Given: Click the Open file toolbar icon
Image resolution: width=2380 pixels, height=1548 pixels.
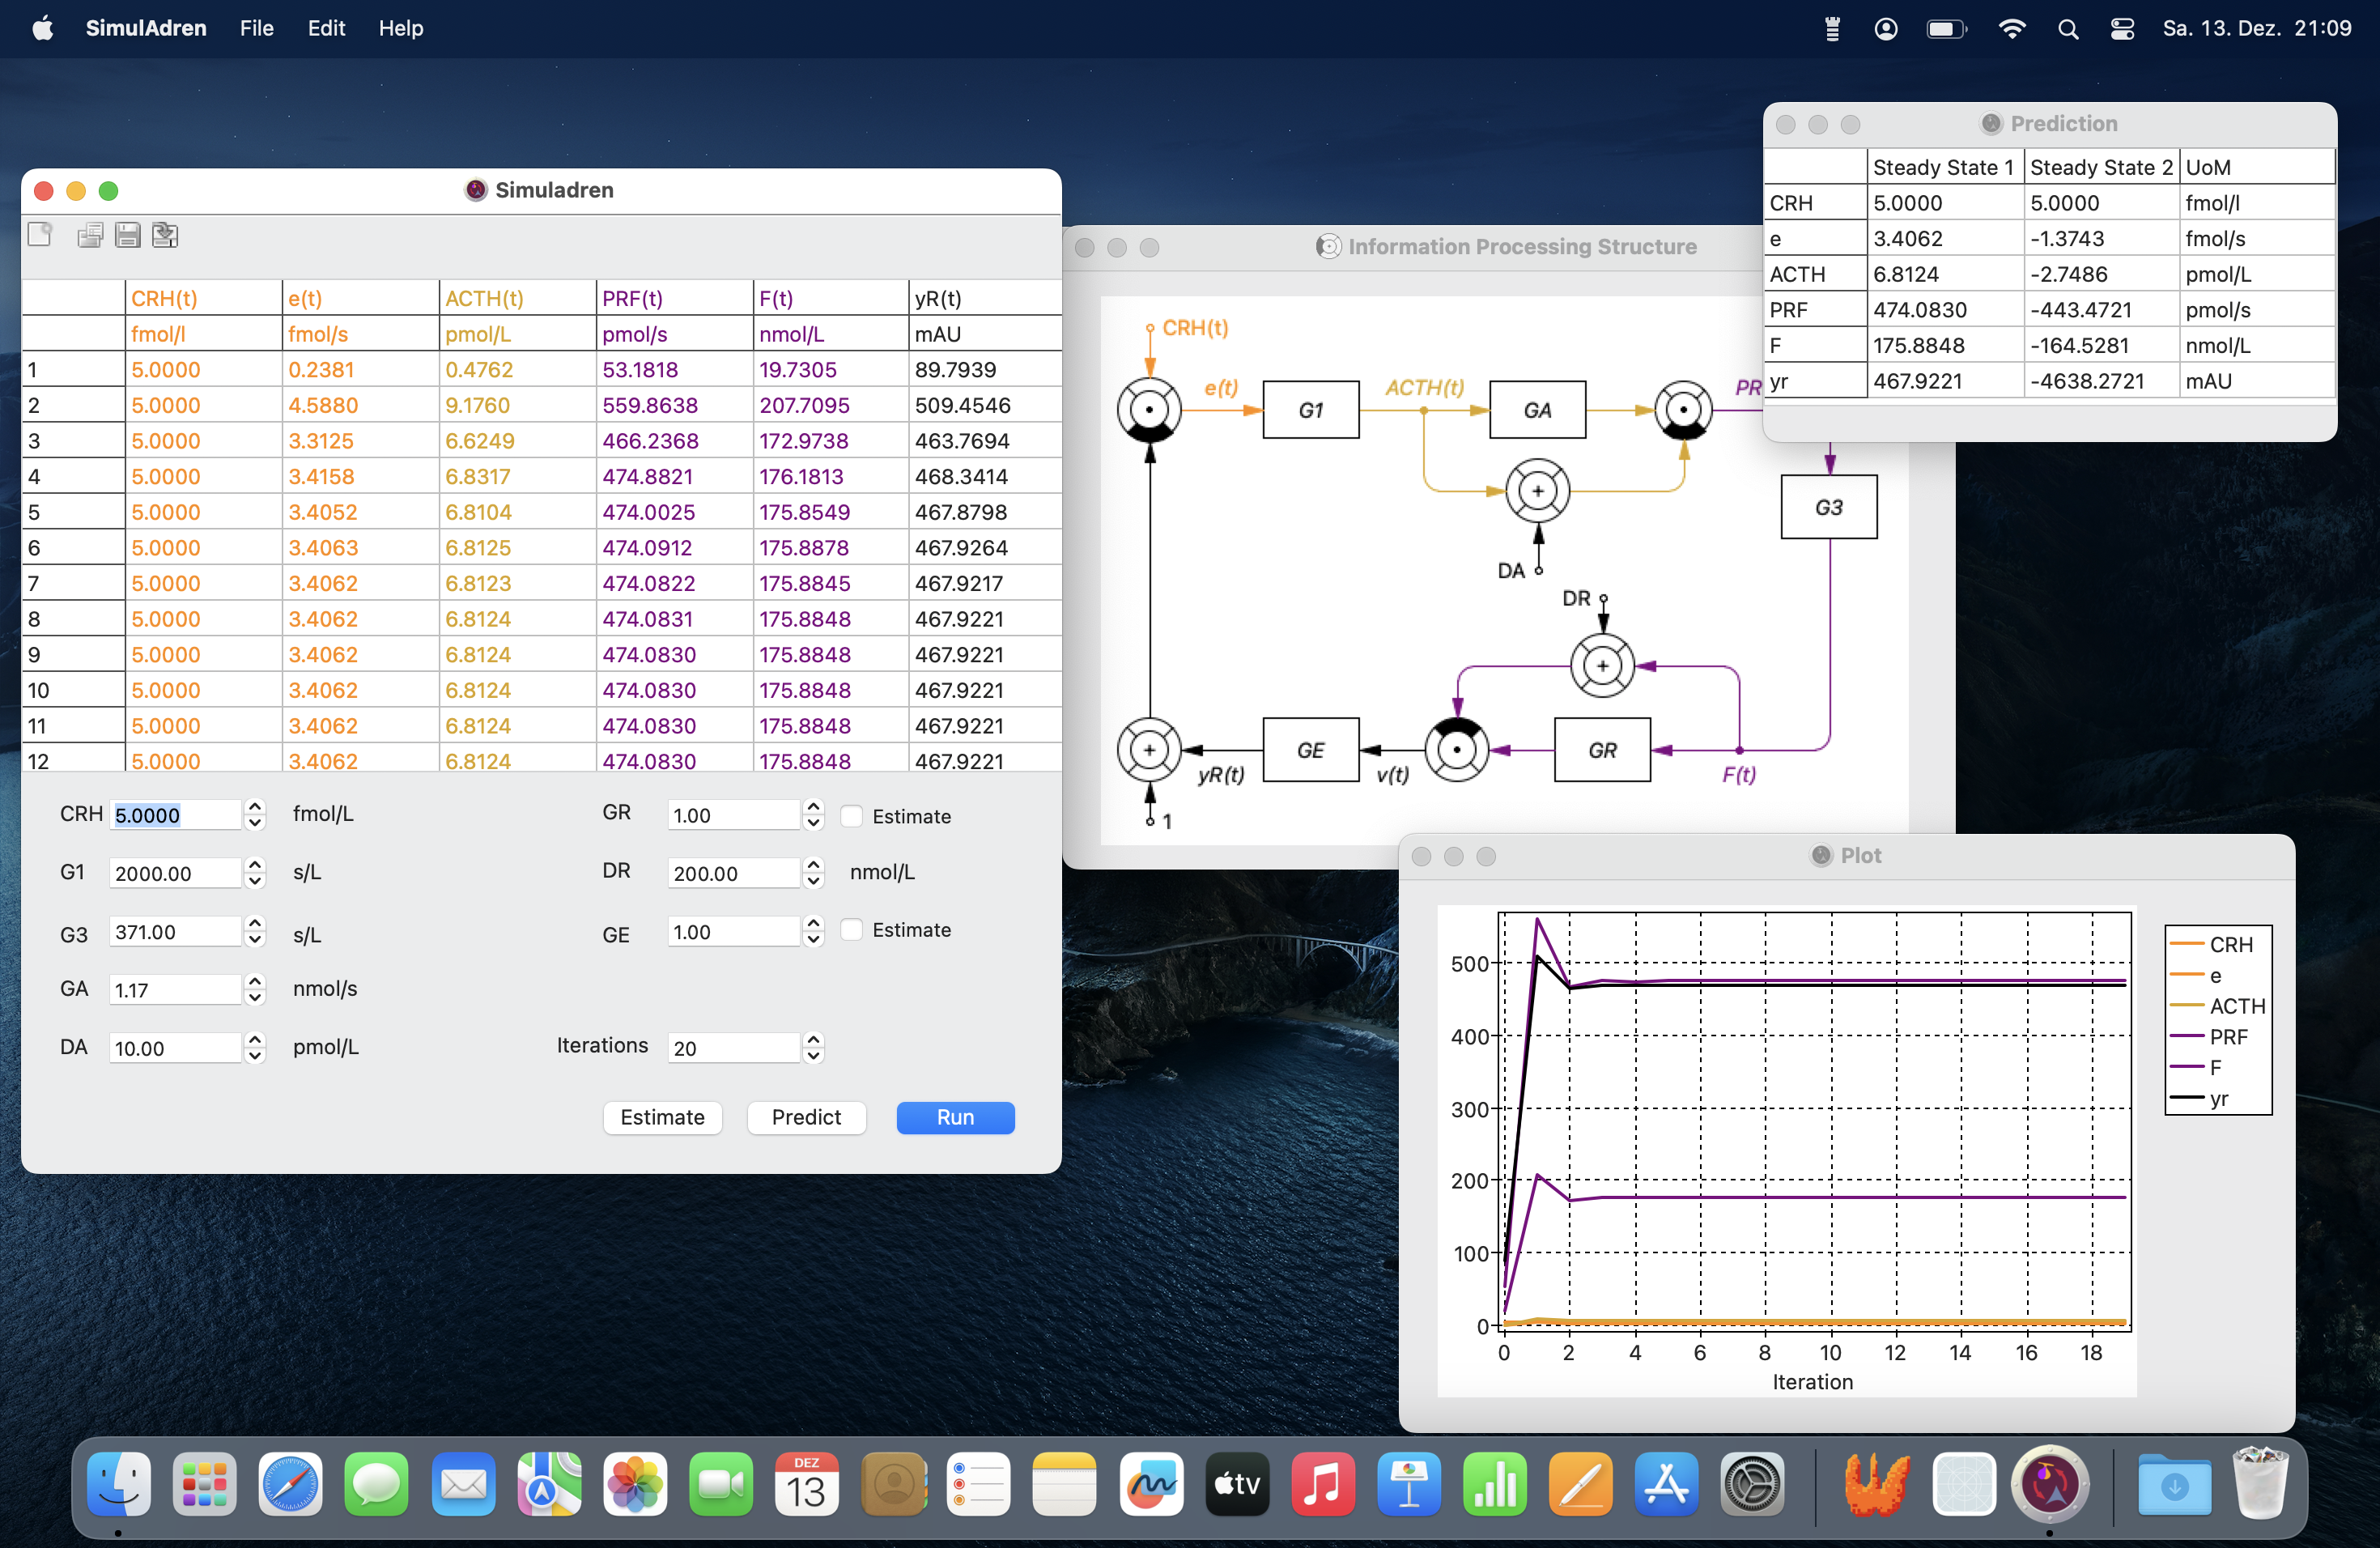Looking at the screenshot, I should tap(90, 235).
